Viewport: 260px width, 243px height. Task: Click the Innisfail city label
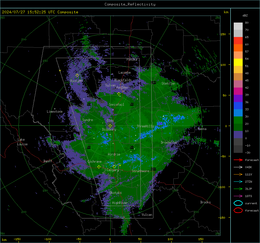tap(116, 105)
